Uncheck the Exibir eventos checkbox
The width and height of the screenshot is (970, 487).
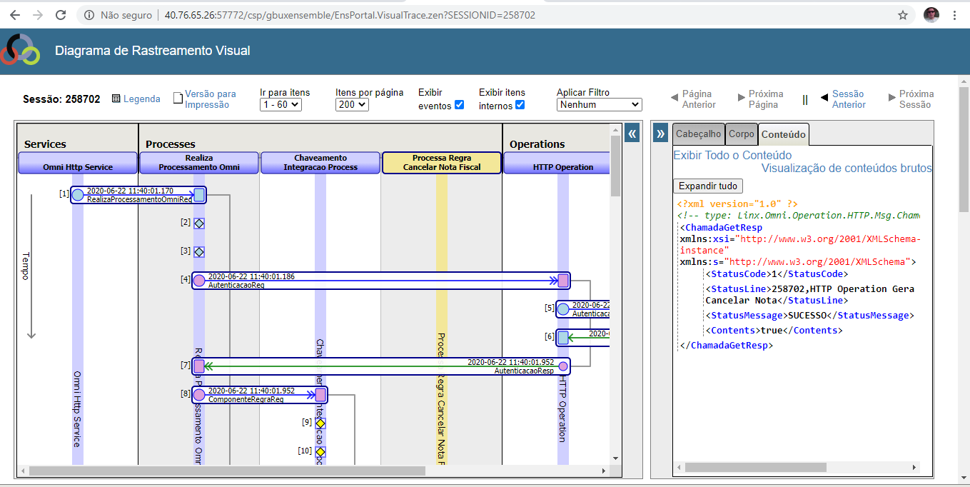(x=459, y=105)
